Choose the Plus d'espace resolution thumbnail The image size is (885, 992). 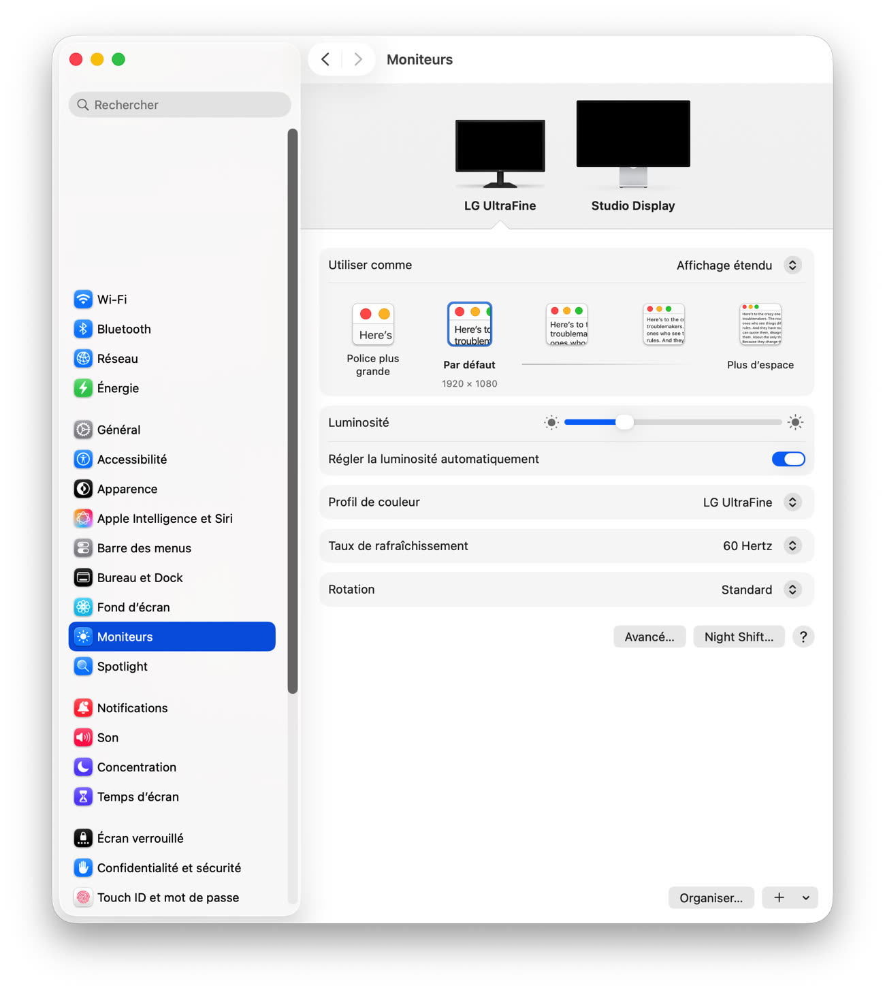[760, 325]
